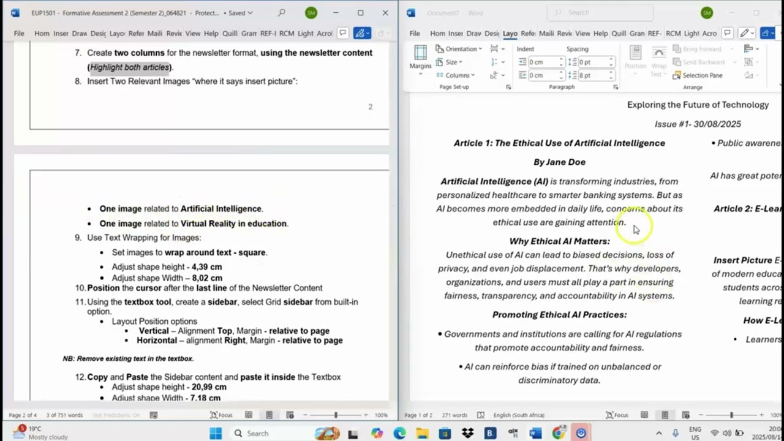Click Search box in right Word title bar
This screenshot has width=784, height=441.
(600, 12)
